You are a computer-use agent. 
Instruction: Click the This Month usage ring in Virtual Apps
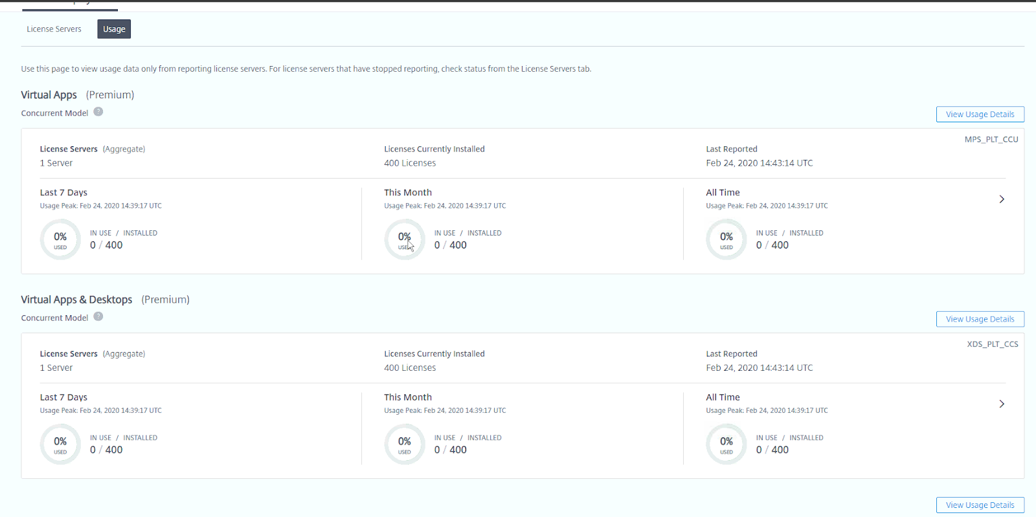coord(405,239)
